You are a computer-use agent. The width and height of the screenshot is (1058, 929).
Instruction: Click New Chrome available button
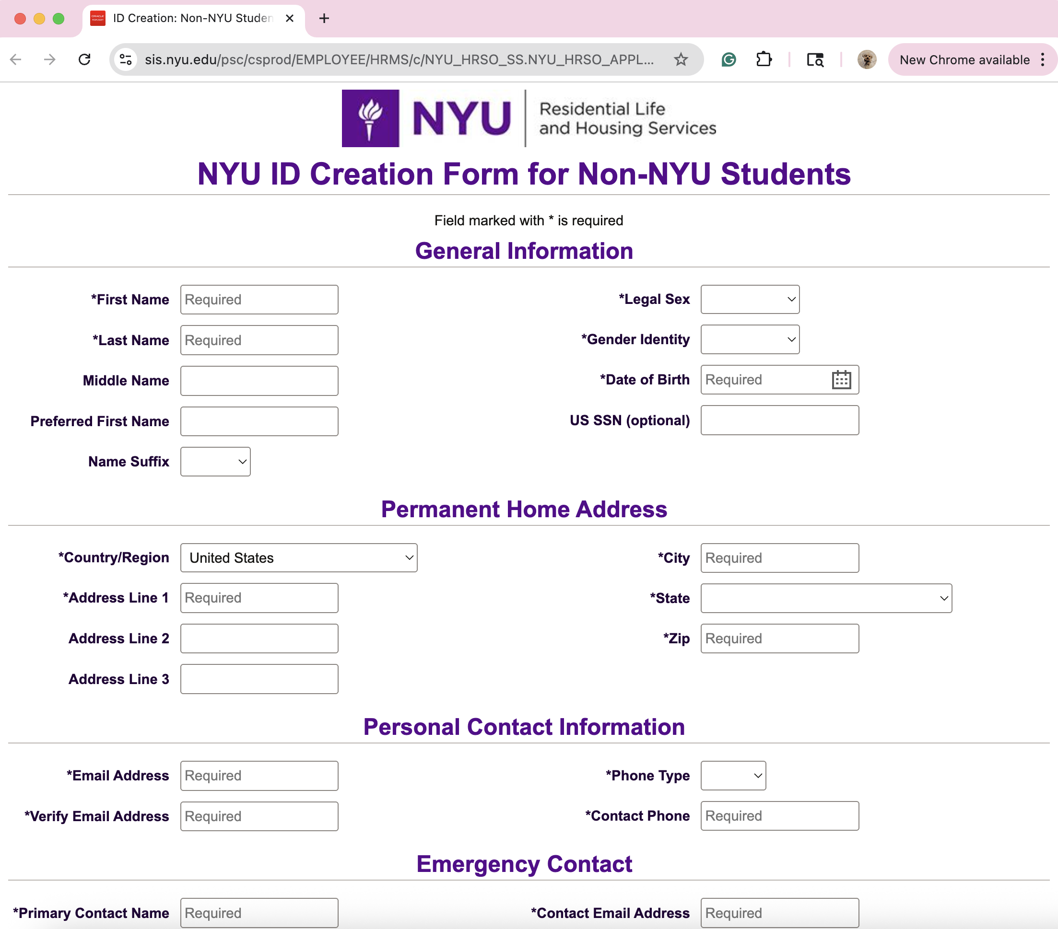tap(964, 59)
